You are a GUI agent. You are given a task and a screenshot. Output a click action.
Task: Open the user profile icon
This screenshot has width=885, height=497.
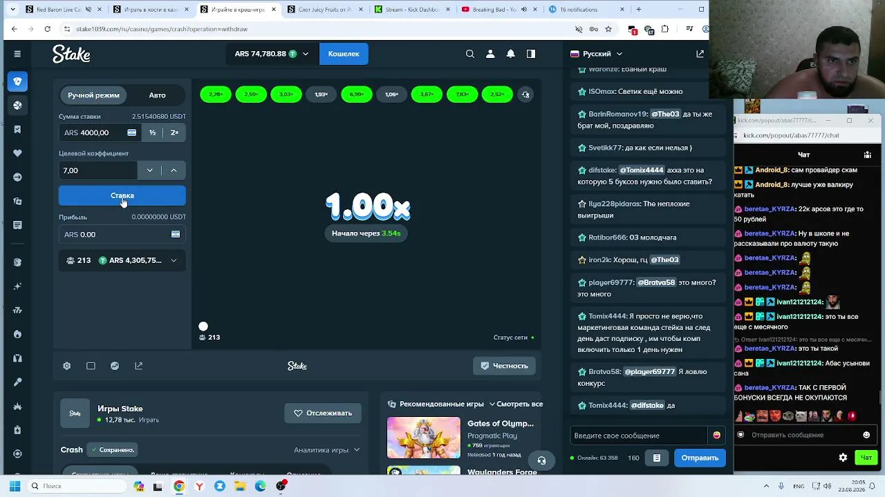490,54
